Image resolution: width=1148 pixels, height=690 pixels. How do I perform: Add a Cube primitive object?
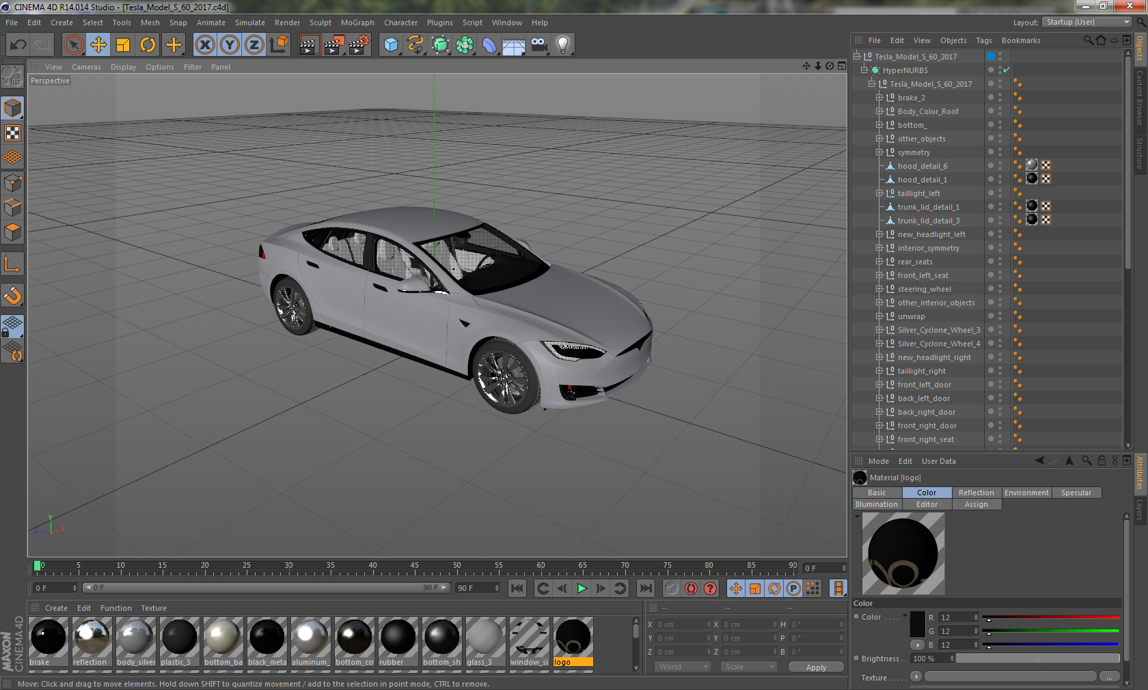[391, 45]
